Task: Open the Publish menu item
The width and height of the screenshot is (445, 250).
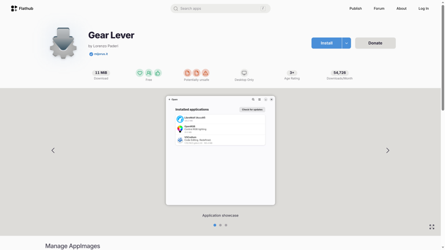Action: click(x=355, y=9)
